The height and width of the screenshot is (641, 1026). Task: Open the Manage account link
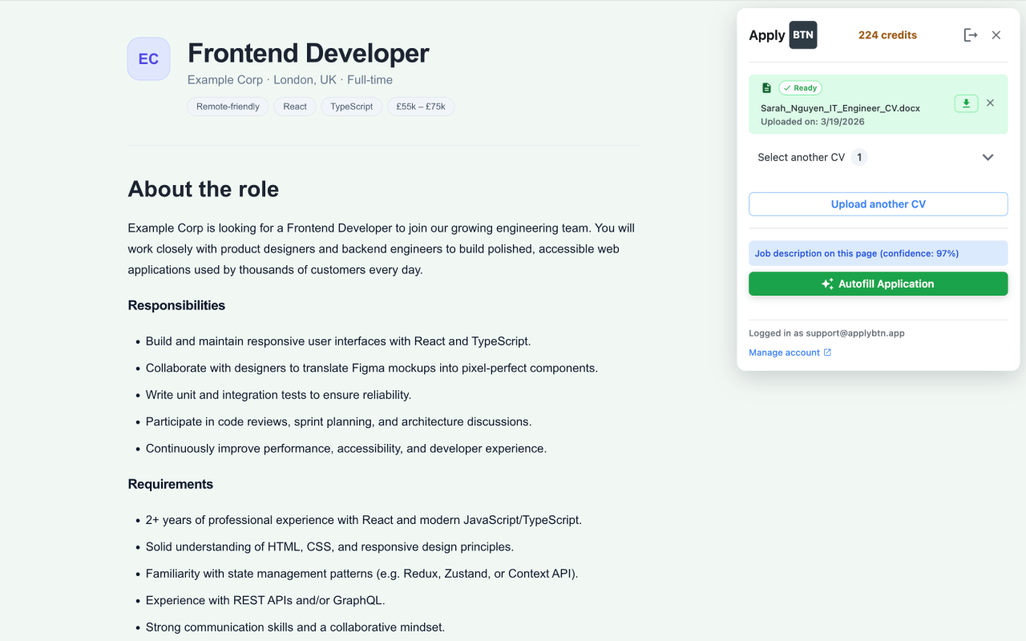pos(783,352)
